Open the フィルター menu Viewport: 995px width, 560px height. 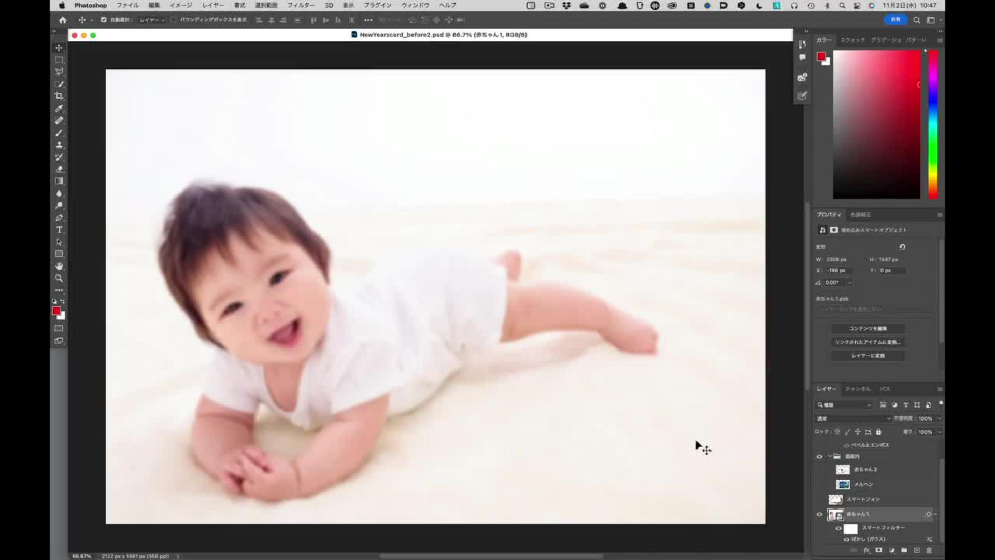(301, 5)
